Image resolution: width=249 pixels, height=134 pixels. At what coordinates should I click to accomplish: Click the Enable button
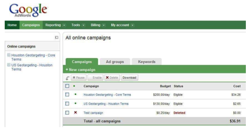96,78
